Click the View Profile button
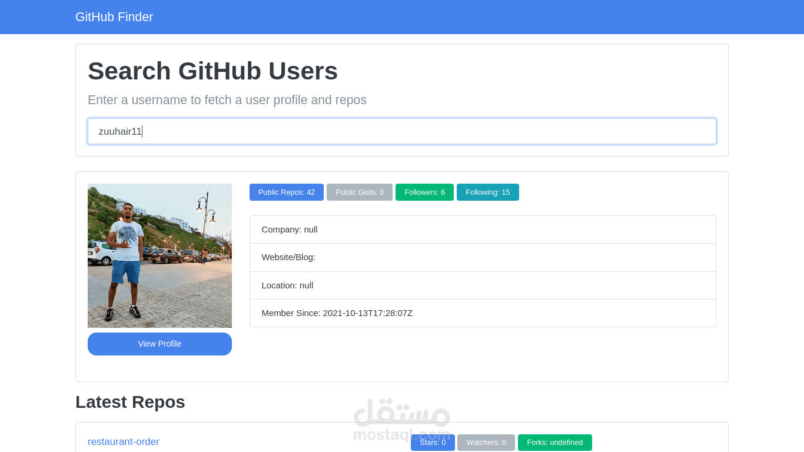The height and width of the screenshot is (452, 804). click(160, 344)
